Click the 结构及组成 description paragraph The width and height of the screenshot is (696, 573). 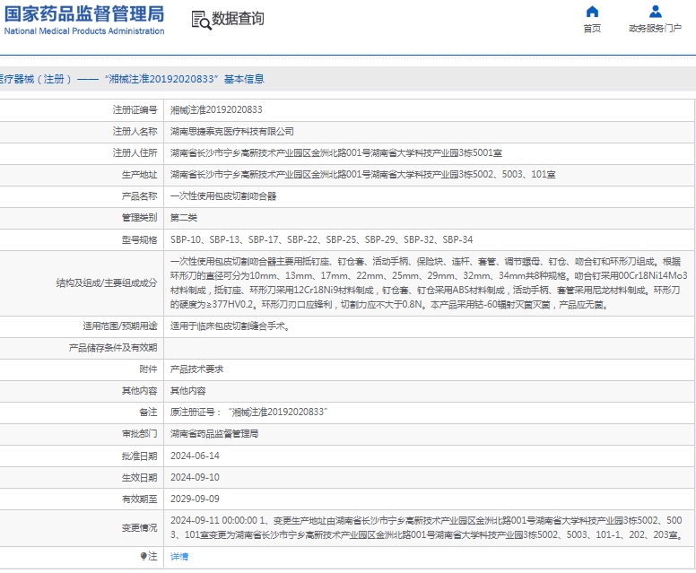pyautogui.click(x=429, y=282)
